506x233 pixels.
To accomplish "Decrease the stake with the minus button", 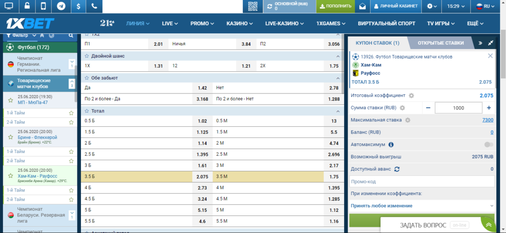I will (428, 108).
